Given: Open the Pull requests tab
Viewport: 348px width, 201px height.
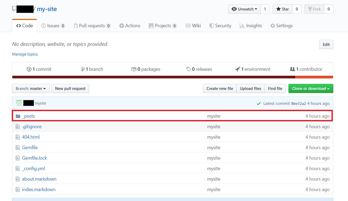Looking at the screenshot, I should [x=92, y=26].
